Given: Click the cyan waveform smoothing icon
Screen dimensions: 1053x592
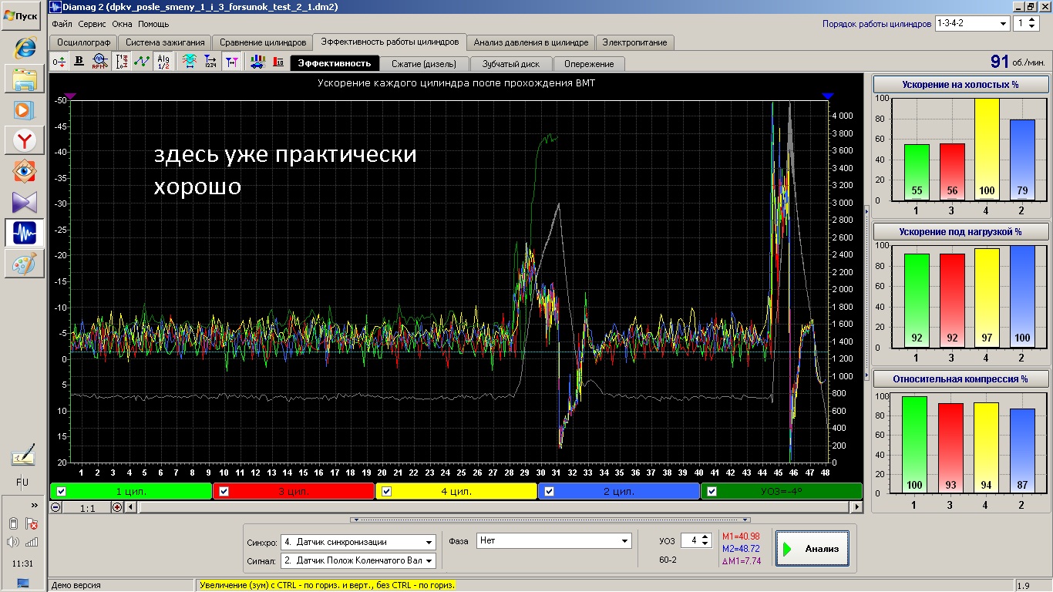Looking at the screenshot, I should (188, 62).
